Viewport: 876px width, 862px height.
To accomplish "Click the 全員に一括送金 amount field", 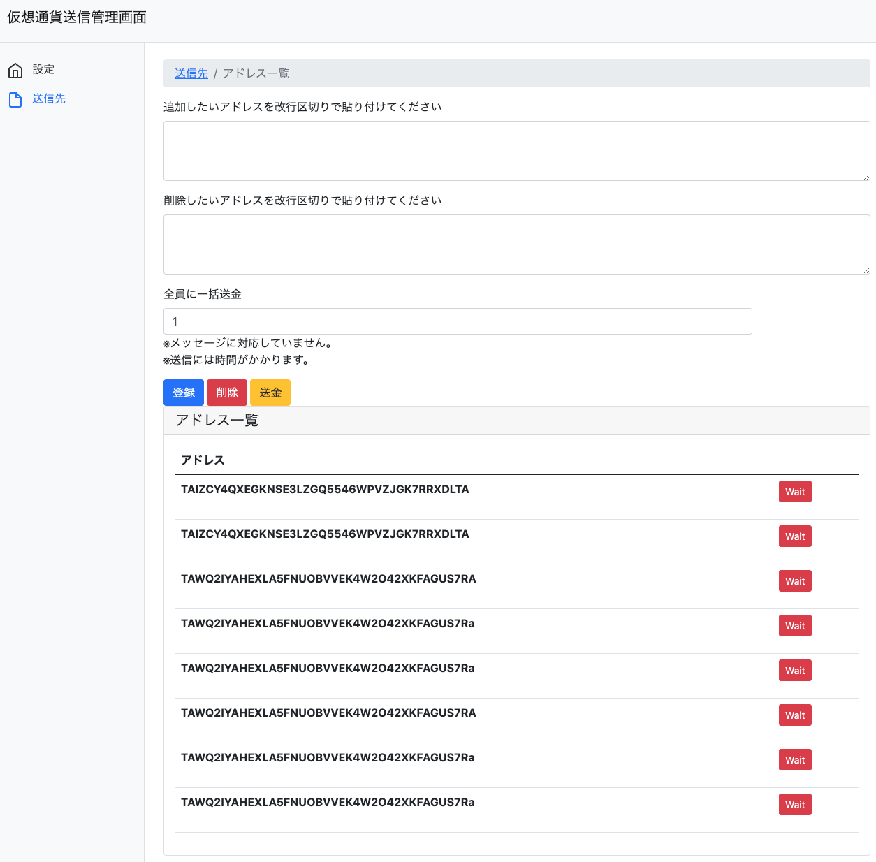I will click(458, 321).
